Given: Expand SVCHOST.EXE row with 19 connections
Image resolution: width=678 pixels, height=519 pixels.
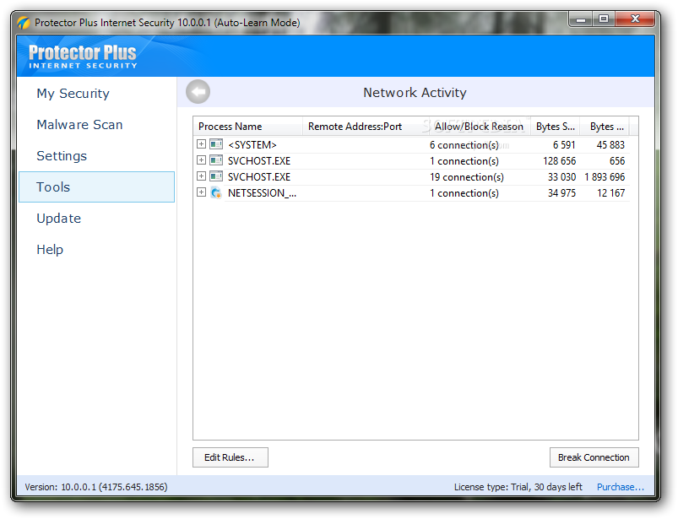Looking at the screenshot, I should [x=201, y=176].
